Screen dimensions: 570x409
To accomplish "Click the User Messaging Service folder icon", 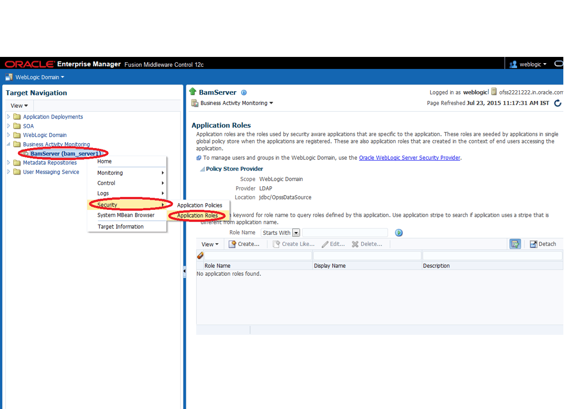I will pos(17,172).
